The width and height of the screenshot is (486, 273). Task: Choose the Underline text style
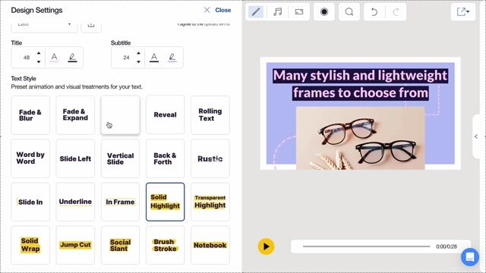[75, 202]
